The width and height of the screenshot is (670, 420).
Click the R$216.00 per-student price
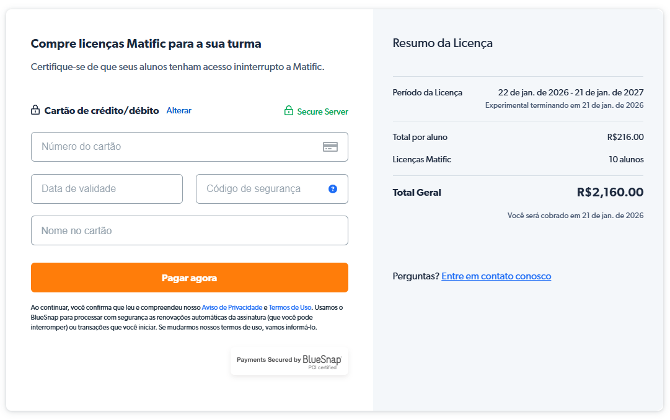click(x=625, y=138)
